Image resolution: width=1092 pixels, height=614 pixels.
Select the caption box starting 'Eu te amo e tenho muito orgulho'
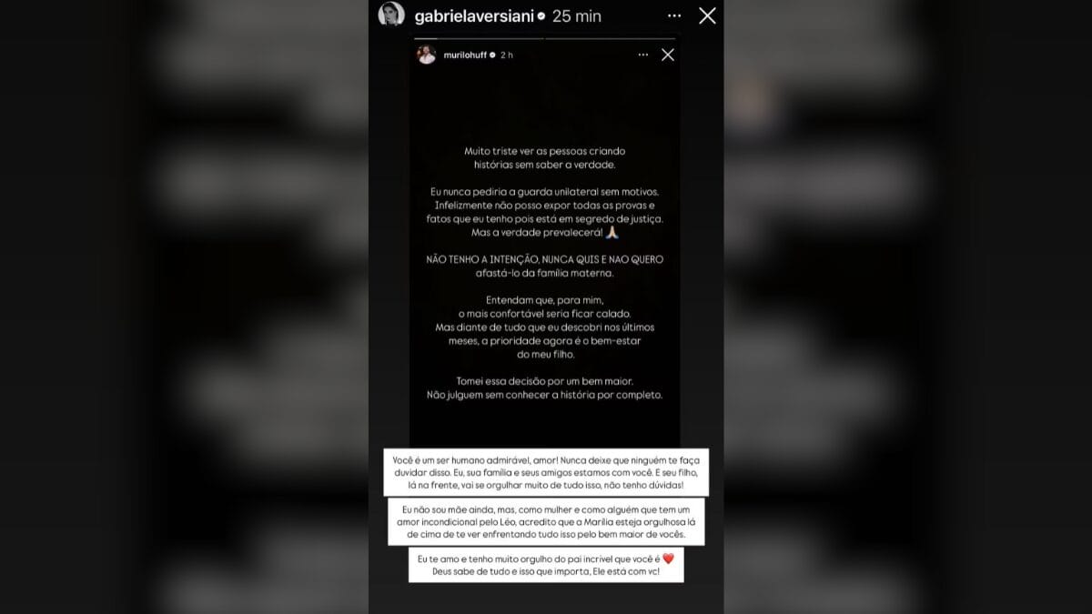click(545, 566)
